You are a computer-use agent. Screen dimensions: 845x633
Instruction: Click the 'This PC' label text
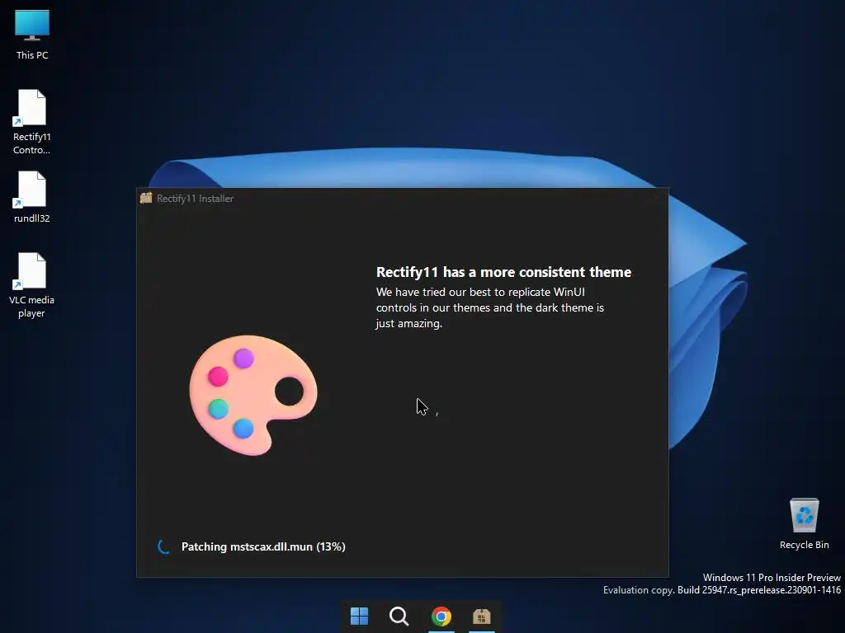click(x=32, y=55)
